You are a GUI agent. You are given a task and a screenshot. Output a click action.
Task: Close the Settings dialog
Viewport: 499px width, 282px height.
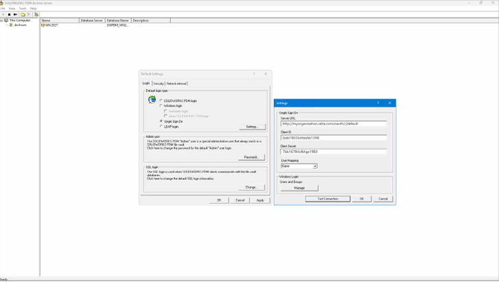tap(390, 103)
